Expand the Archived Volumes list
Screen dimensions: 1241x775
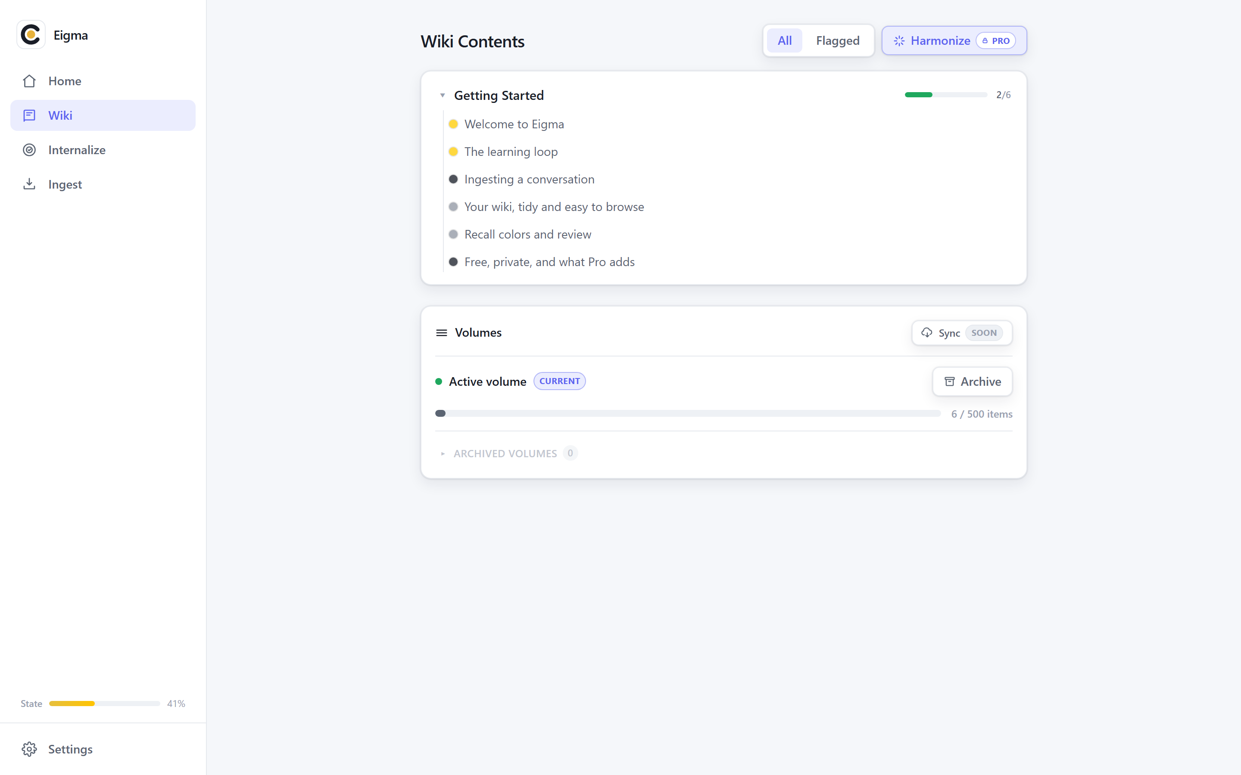click(x=443, y=454)
